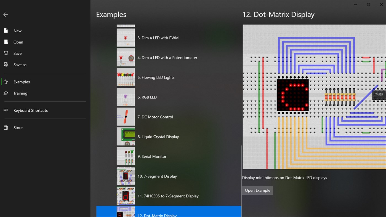Click the Liquid Crystal Display thumbnail
The image size is (386, 217).
click(x=126, y=136)
